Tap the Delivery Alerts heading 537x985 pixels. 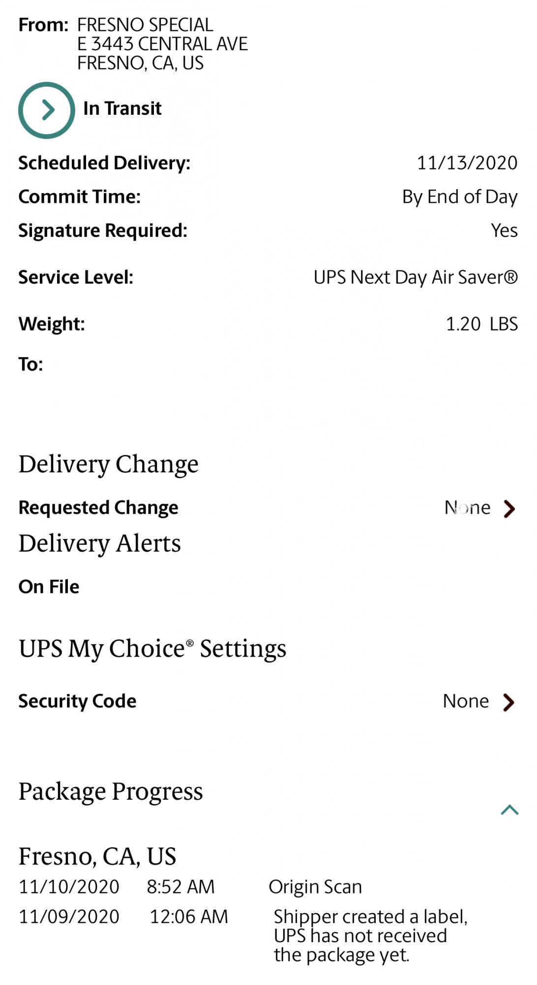pyautogui.click(x=100, y=544)
